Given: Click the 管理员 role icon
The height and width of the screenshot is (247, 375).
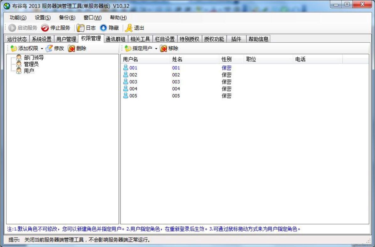Looking at the screenshot, I should (x=19, y=64).
